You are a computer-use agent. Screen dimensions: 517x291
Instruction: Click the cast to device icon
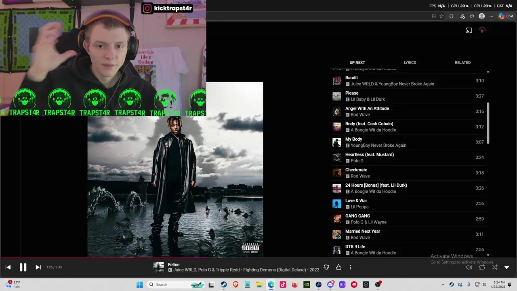tap(469, 30)
